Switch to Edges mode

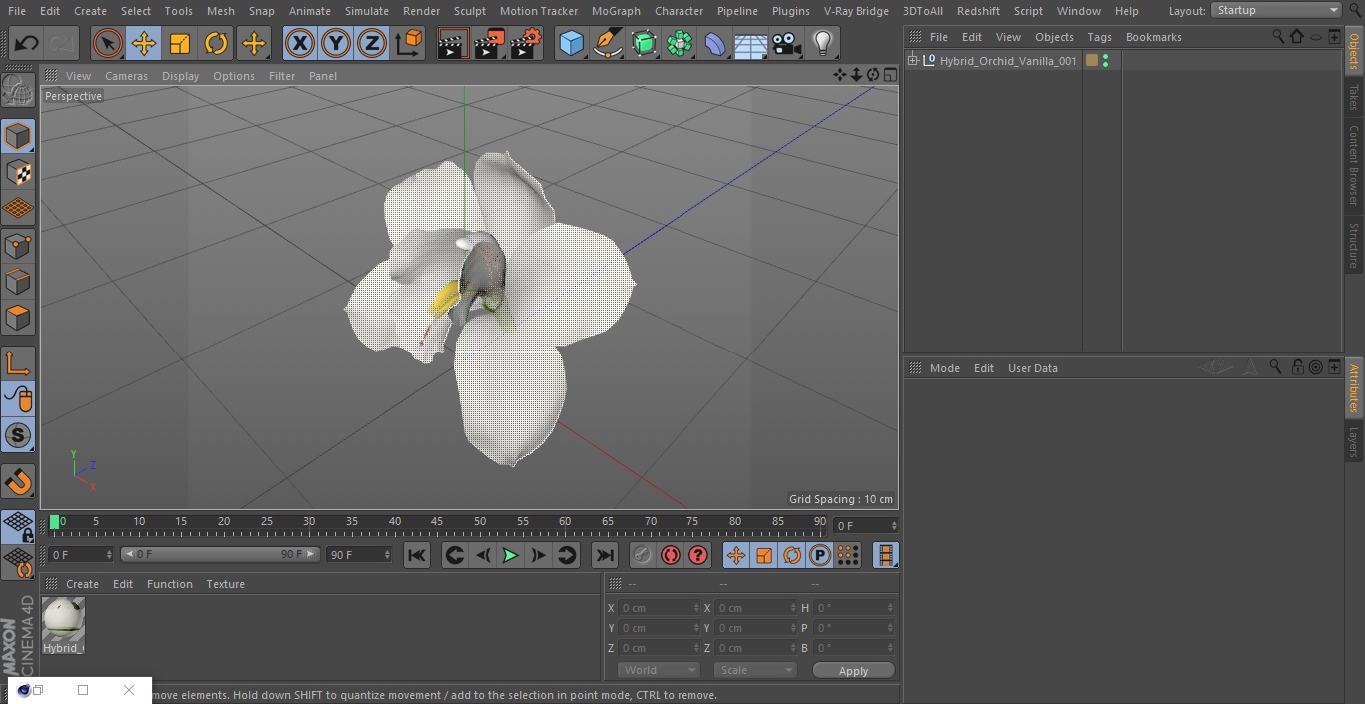[18, 282]
